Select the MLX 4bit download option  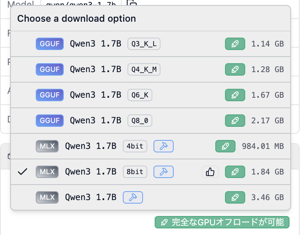pos(90,146)
